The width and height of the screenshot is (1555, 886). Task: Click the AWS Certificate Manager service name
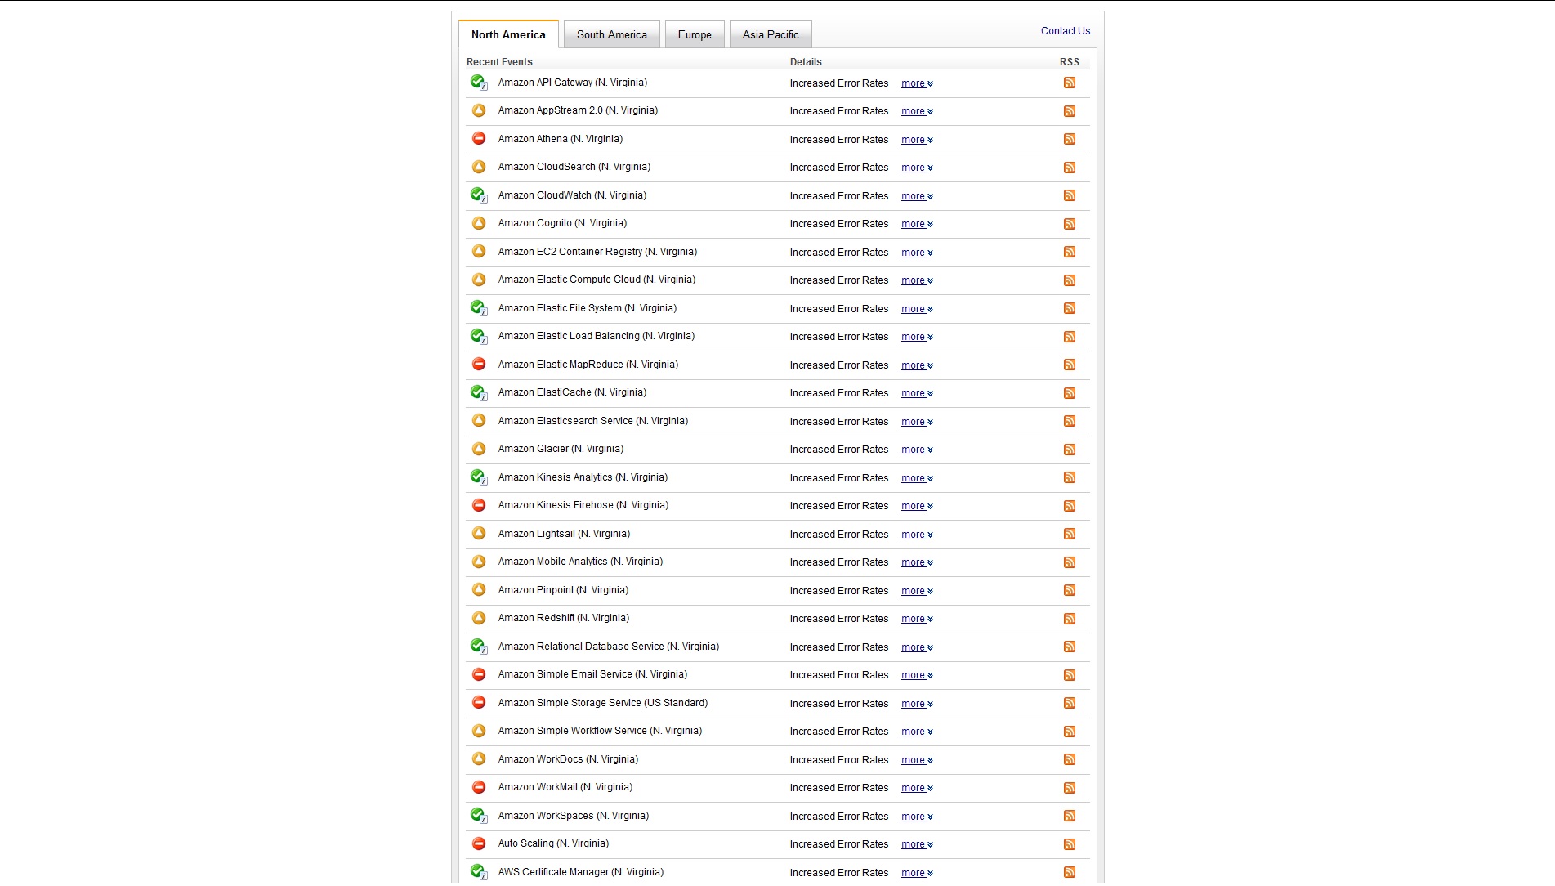581,872
